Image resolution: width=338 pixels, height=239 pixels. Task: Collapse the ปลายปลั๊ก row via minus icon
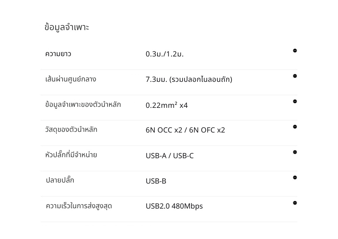click(x=295, y=177)
